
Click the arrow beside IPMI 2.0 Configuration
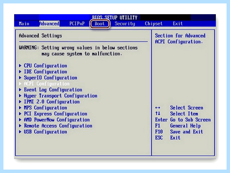pos(20,102)
